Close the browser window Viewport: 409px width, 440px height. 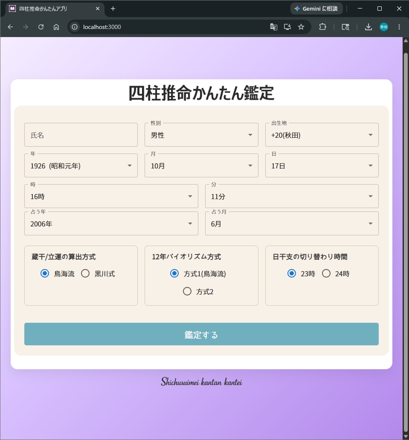click(x=399, y=9)
